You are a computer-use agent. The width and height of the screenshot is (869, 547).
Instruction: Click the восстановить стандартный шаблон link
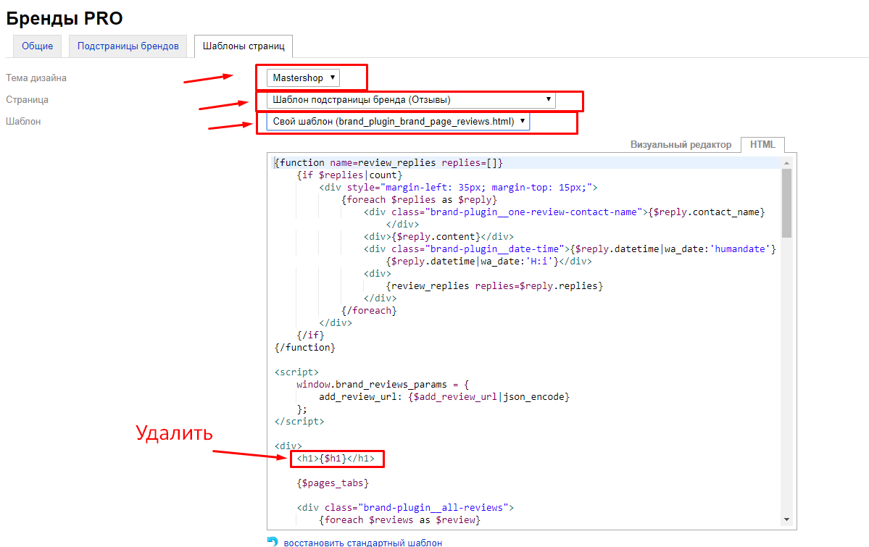click(362, 542)
